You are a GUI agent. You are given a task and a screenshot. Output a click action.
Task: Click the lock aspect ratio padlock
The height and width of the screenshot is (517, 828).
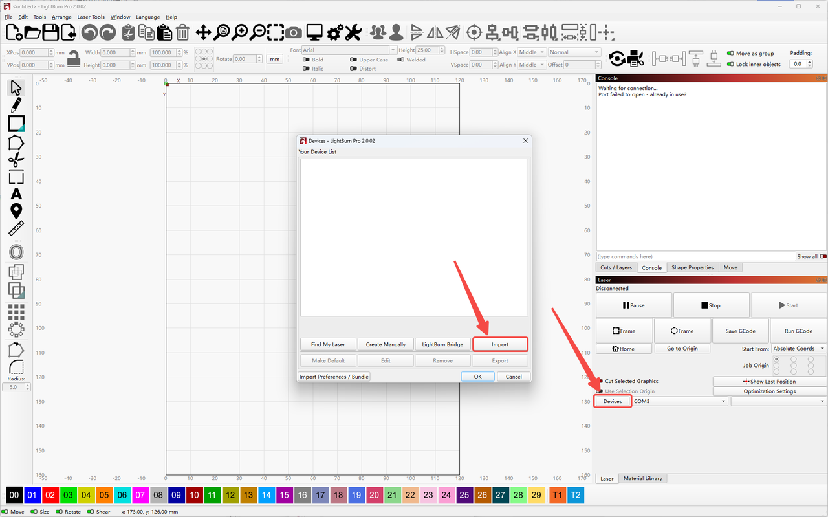pyautogui.click(x=74, y=58)
